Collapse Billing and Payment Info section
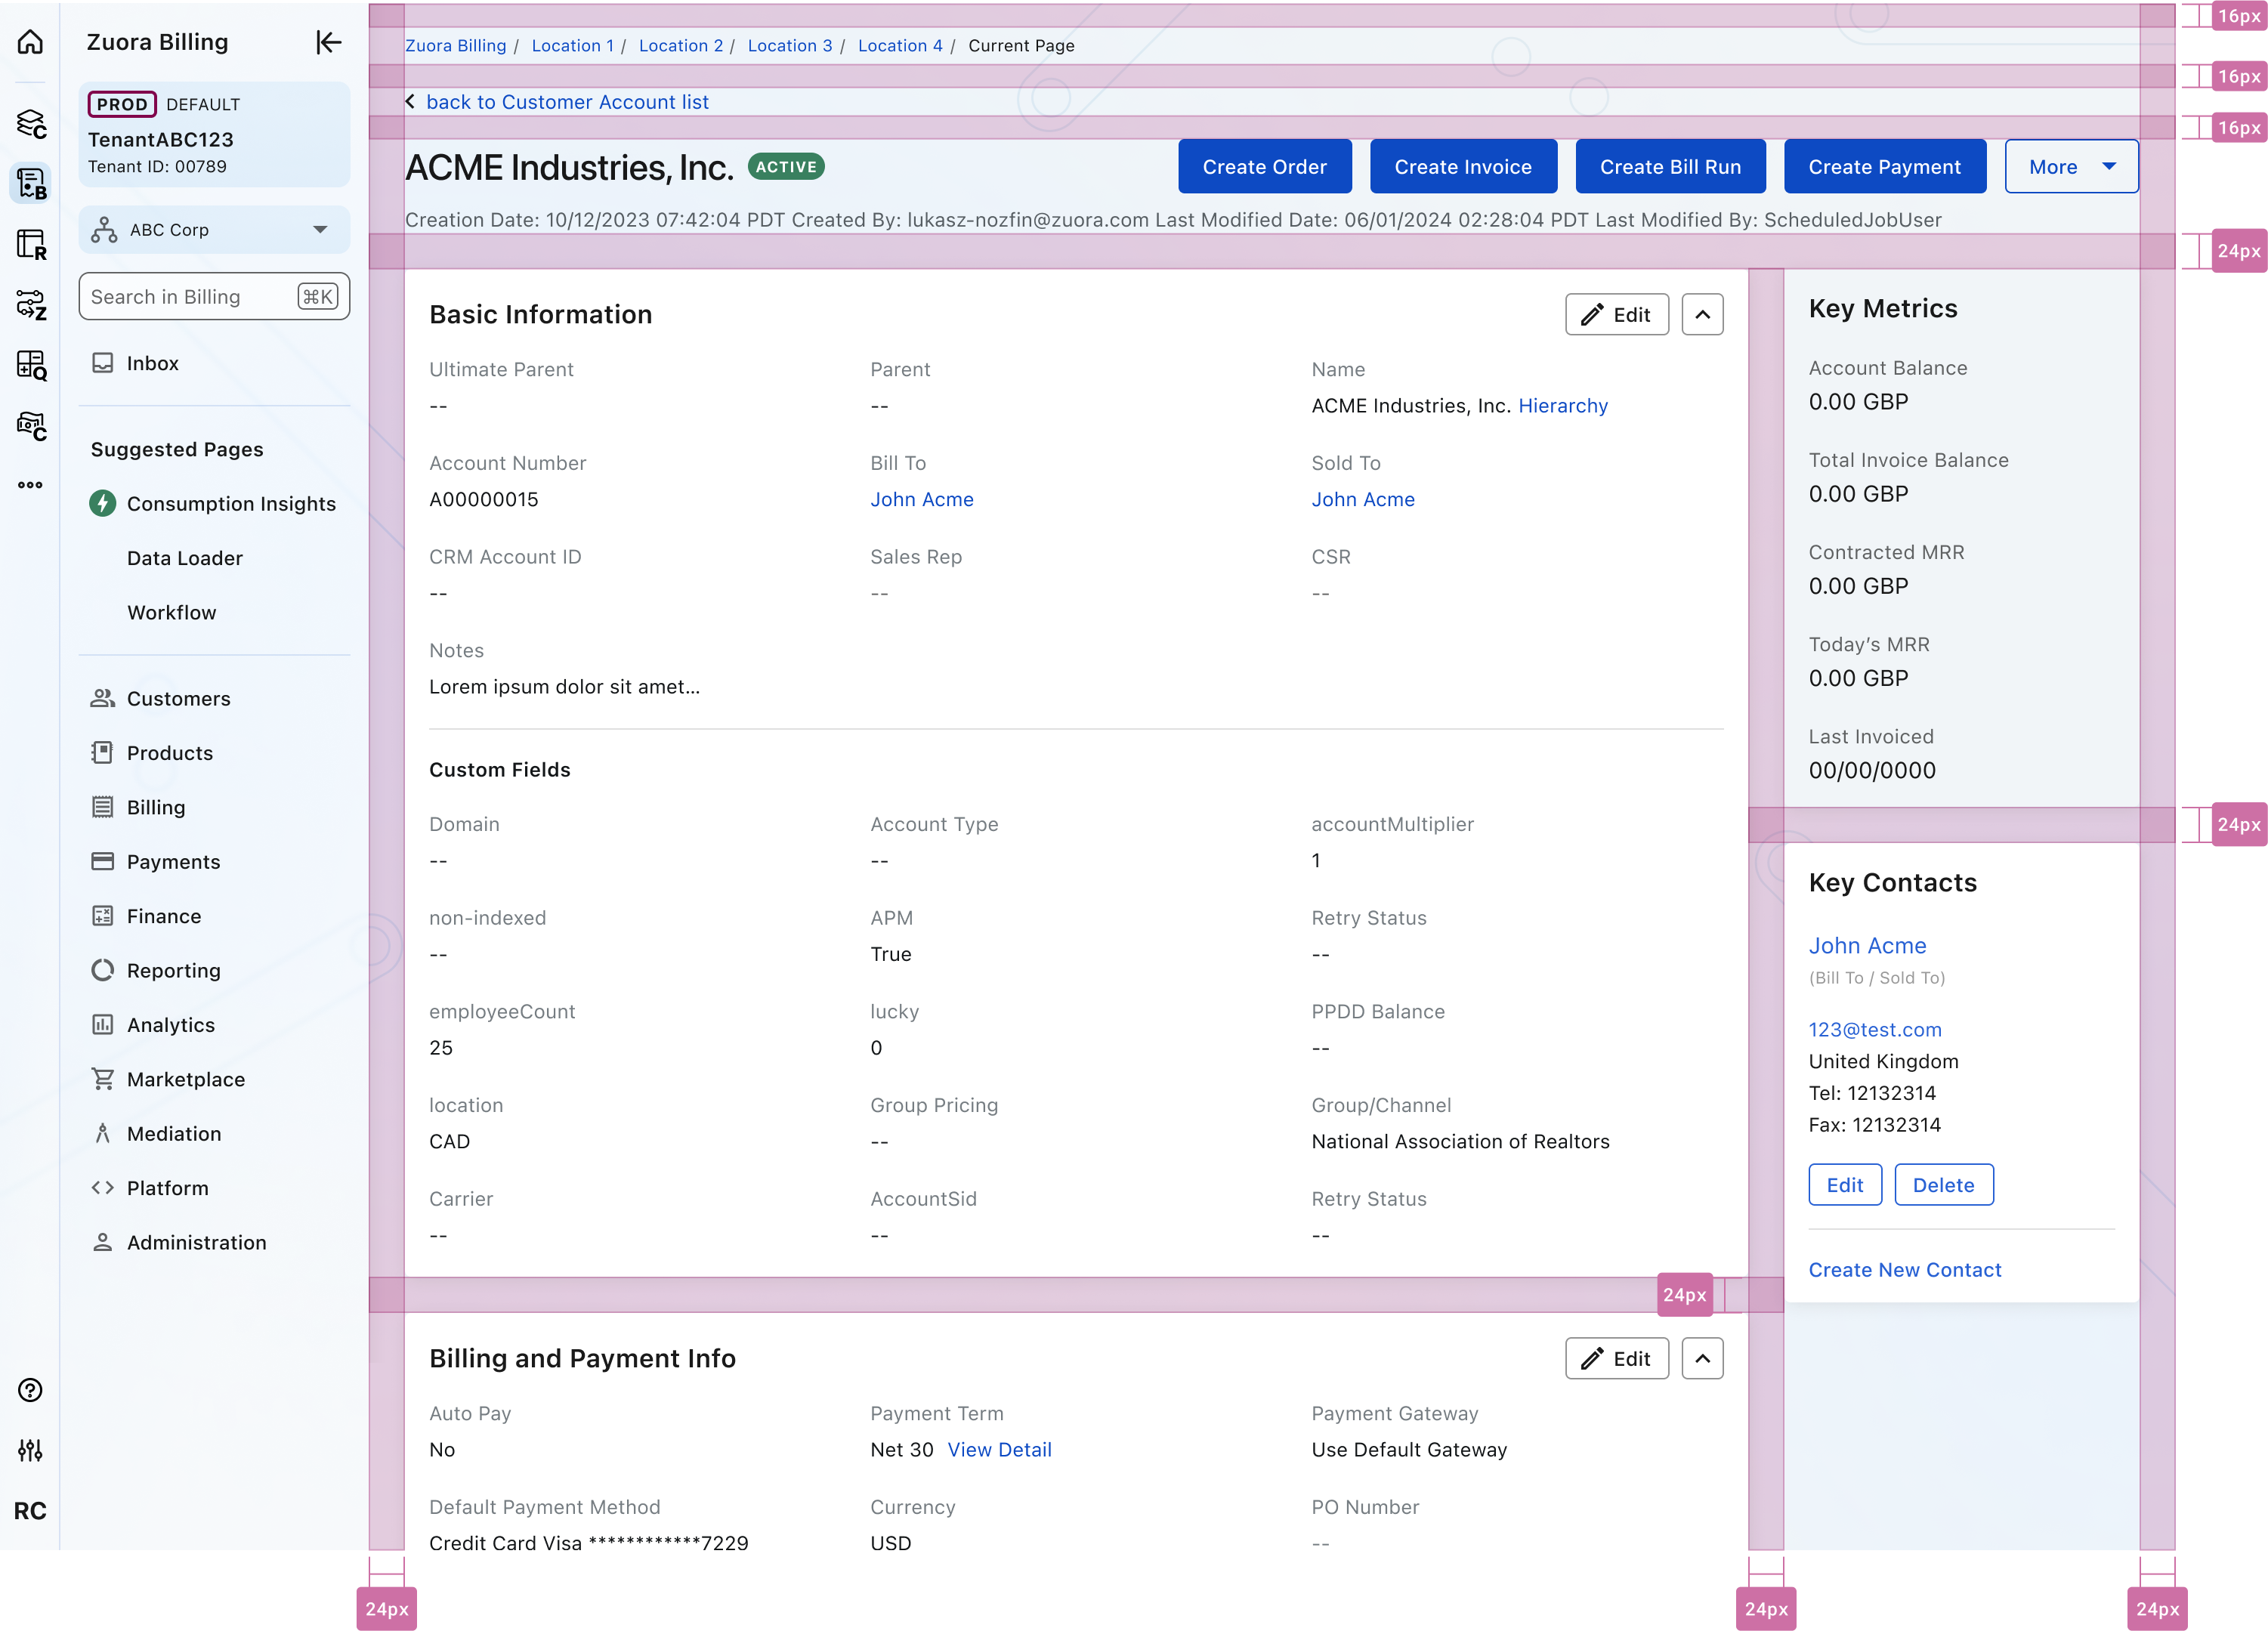Screen dimensions: 2268x1631 click(x=1702, y=1358)
